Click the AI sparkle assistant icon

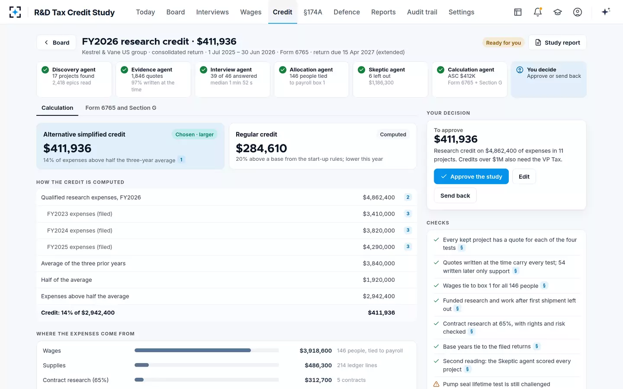[x=606, y=12]
